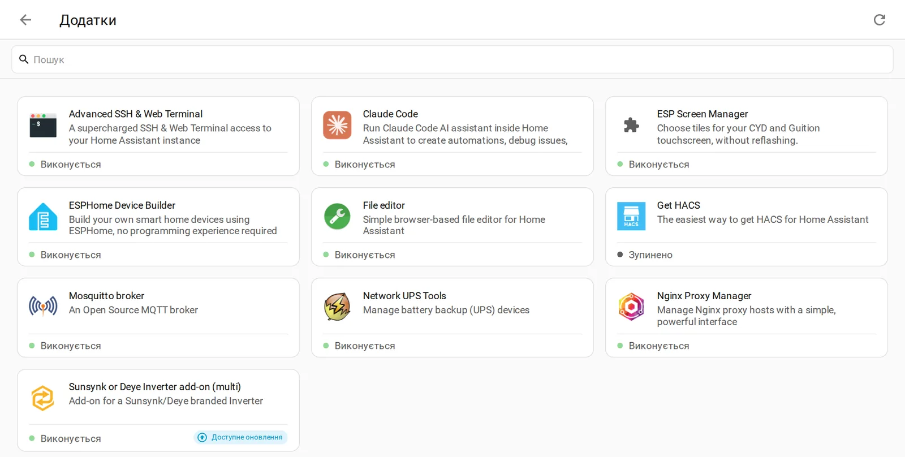Open Advanced SSH & Web Terminal icon

(x=43, y=126)
